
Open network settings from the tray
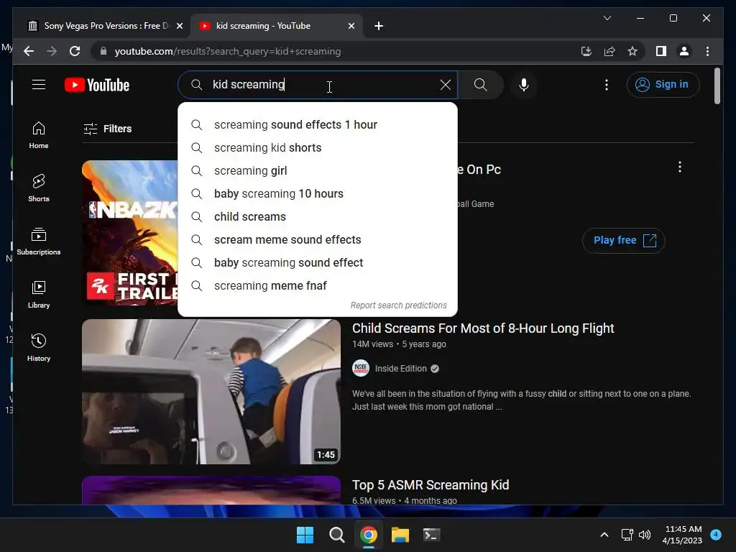click(x=627, y=535)
